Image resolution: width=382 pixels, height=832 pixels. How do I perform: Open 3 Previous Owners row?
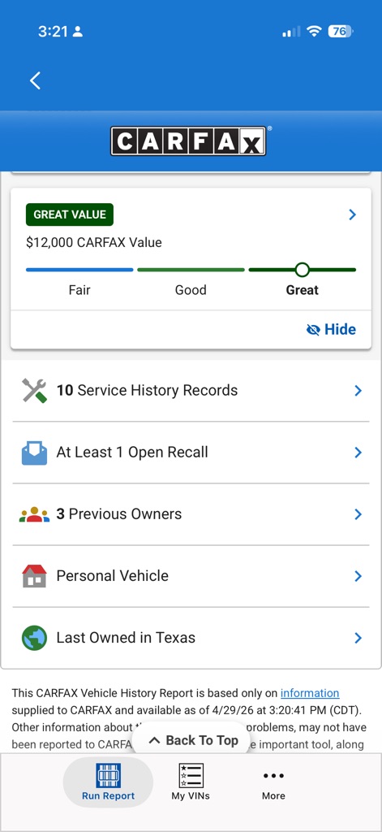coord(191,514)
